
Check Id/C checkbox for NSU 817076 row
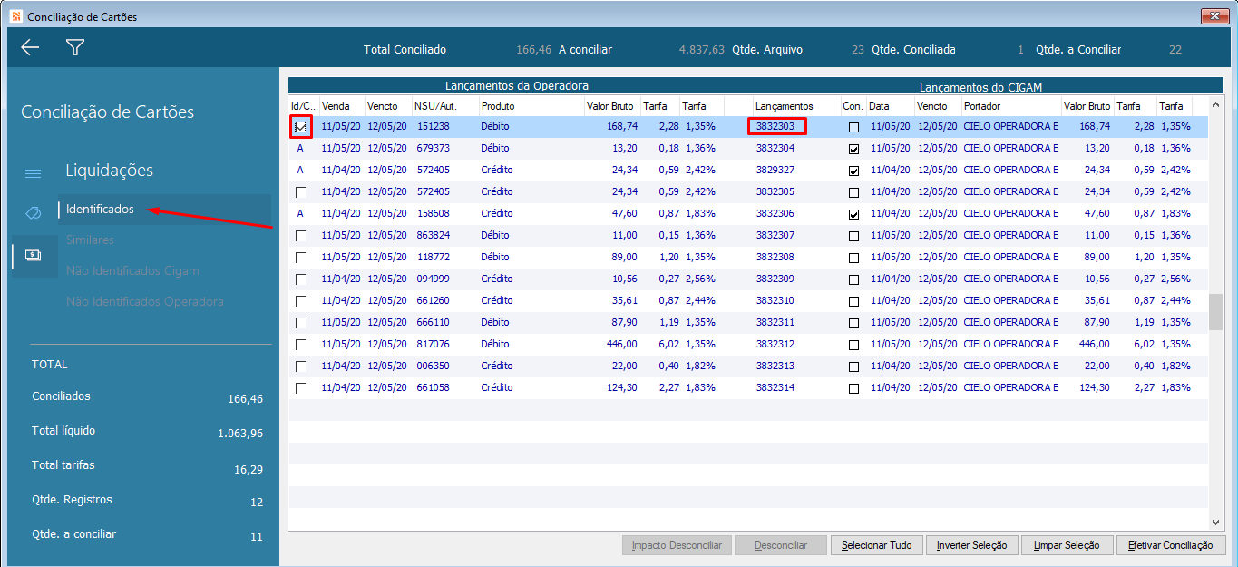pos(300,345)
